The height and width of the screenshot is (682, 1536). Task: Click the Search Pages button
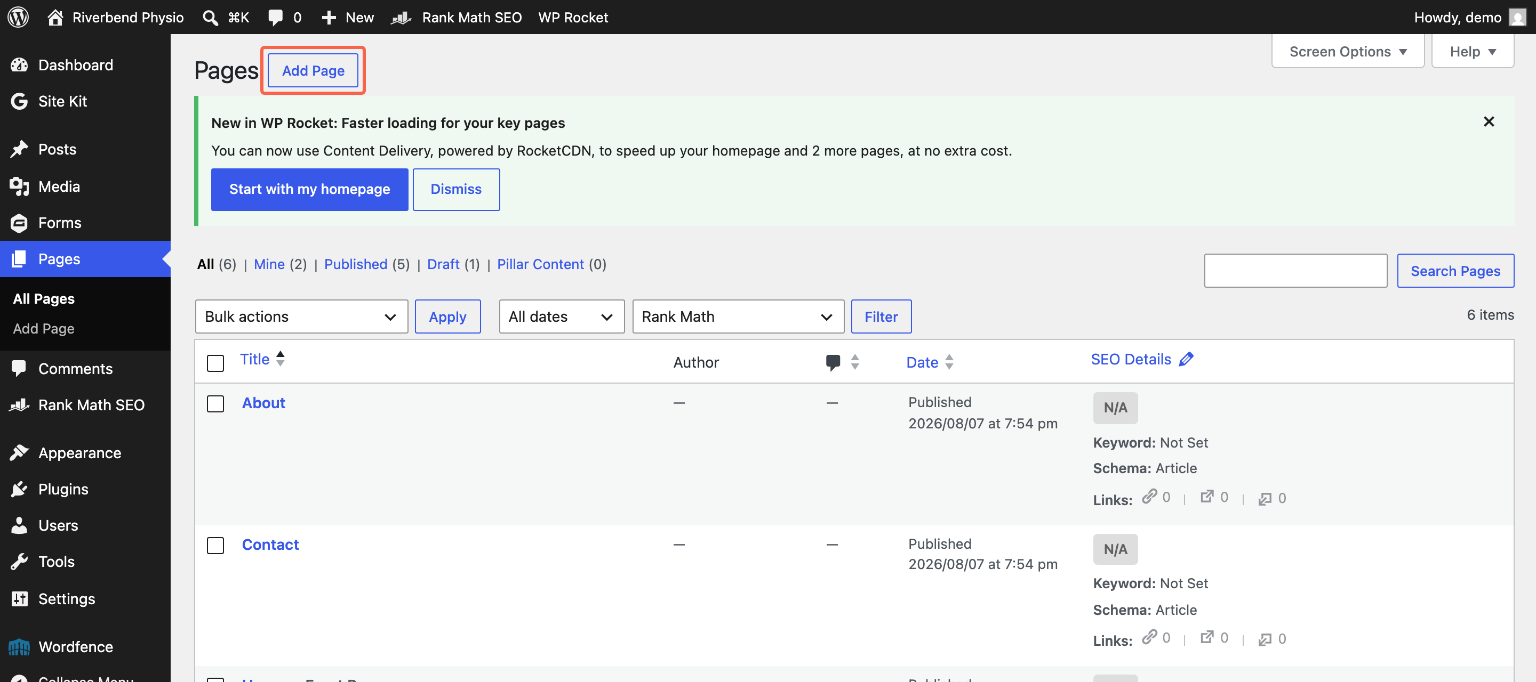point(1455,271)
